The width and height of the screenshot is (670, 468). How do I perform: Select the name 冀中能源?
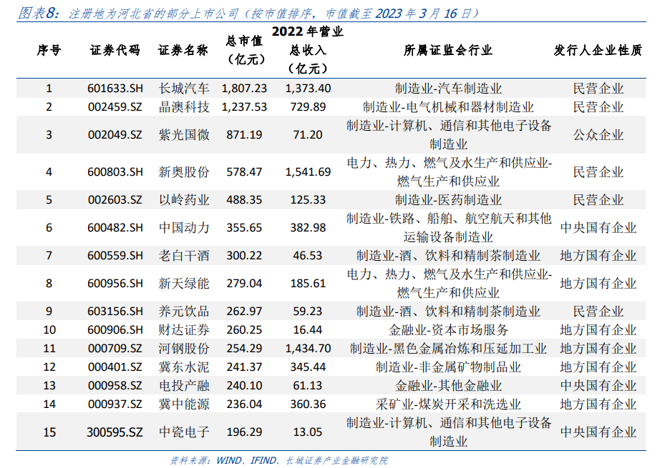[184, 404]
